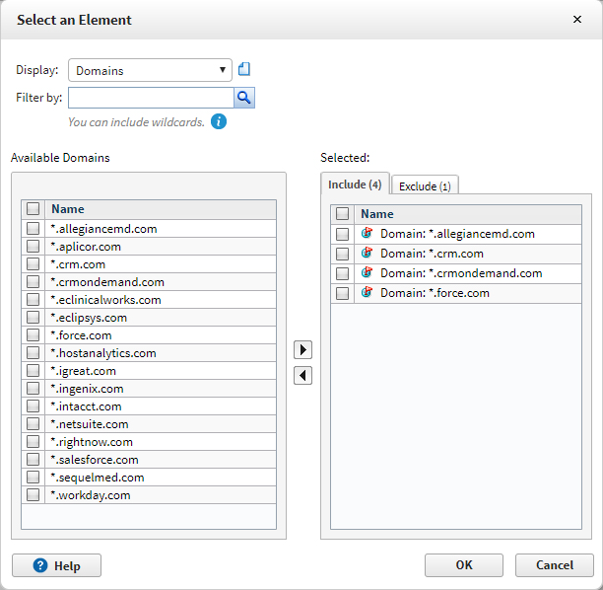603x590 pixels.
Task: Switch to the Include (4) tab
Action: click(x=355, y=184)
